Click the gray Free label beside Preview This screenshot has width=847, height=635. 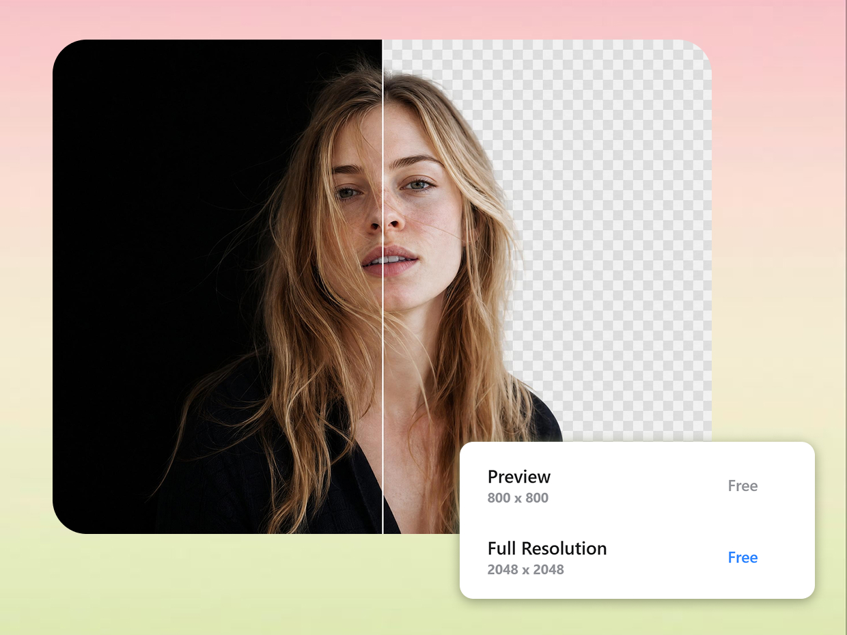[x=742, y=486]
